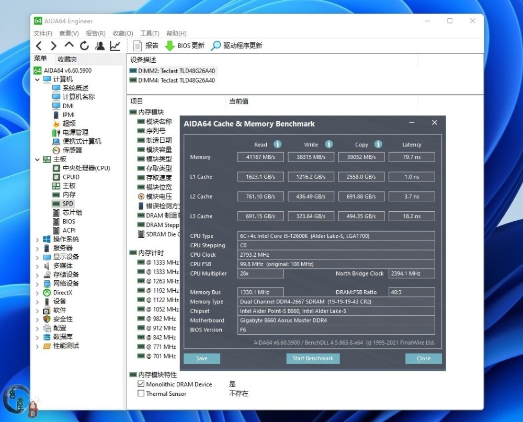Collapse the 计算机 tree node

click(37, 79)
